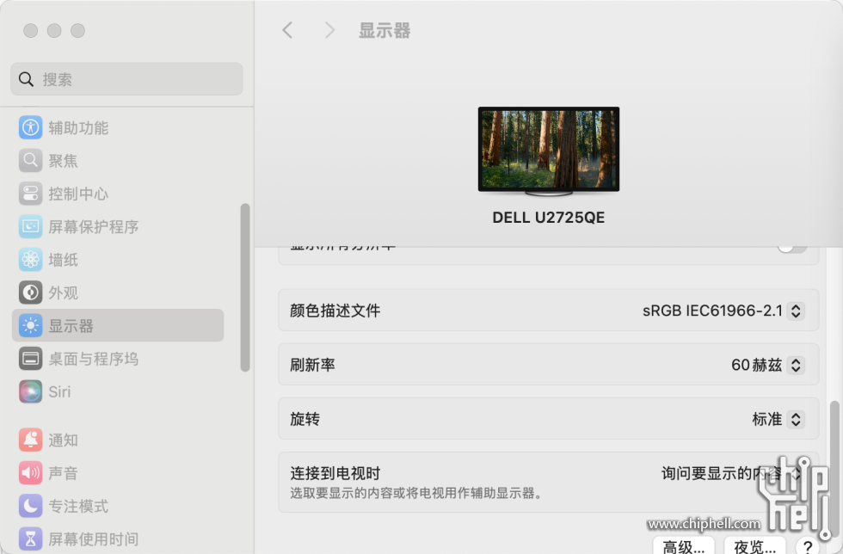The width and height of the screenshot is (843, 554).
Task: Click the help question mark button
Action: click(x=808, y=545)
